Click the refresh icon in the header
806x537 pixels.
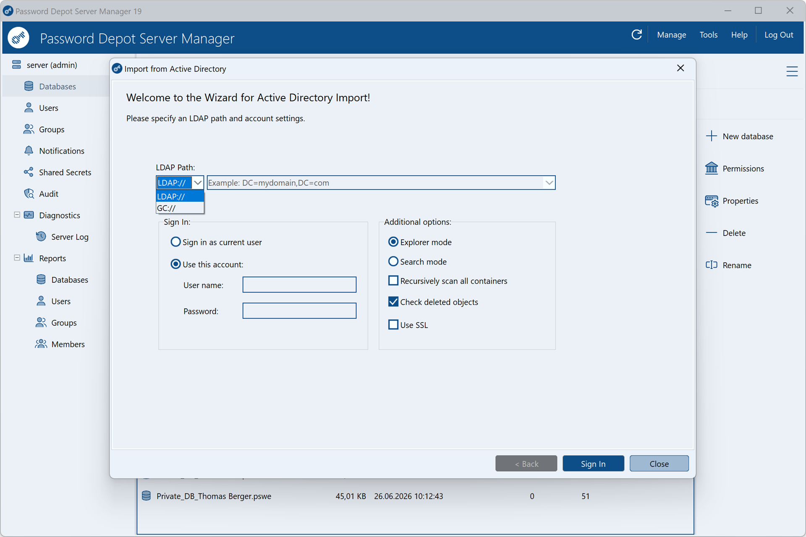[636, 34]
